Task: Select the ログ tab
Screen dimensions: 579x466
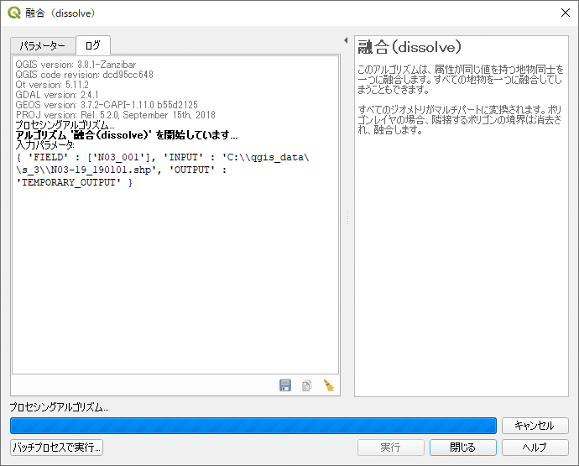Action: 92,45
